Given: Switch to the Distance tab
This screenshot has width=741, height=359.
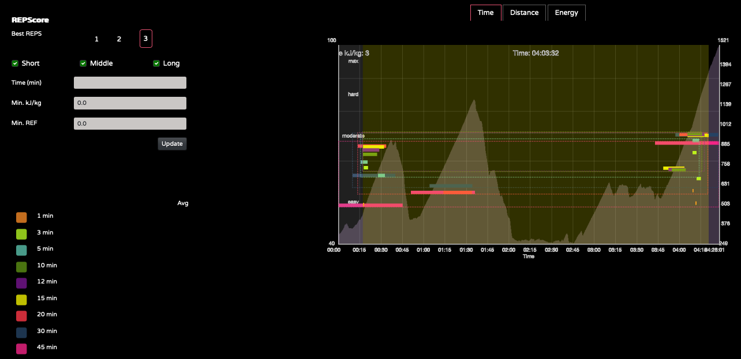Looking at the screenshot, I should (524, 13).
